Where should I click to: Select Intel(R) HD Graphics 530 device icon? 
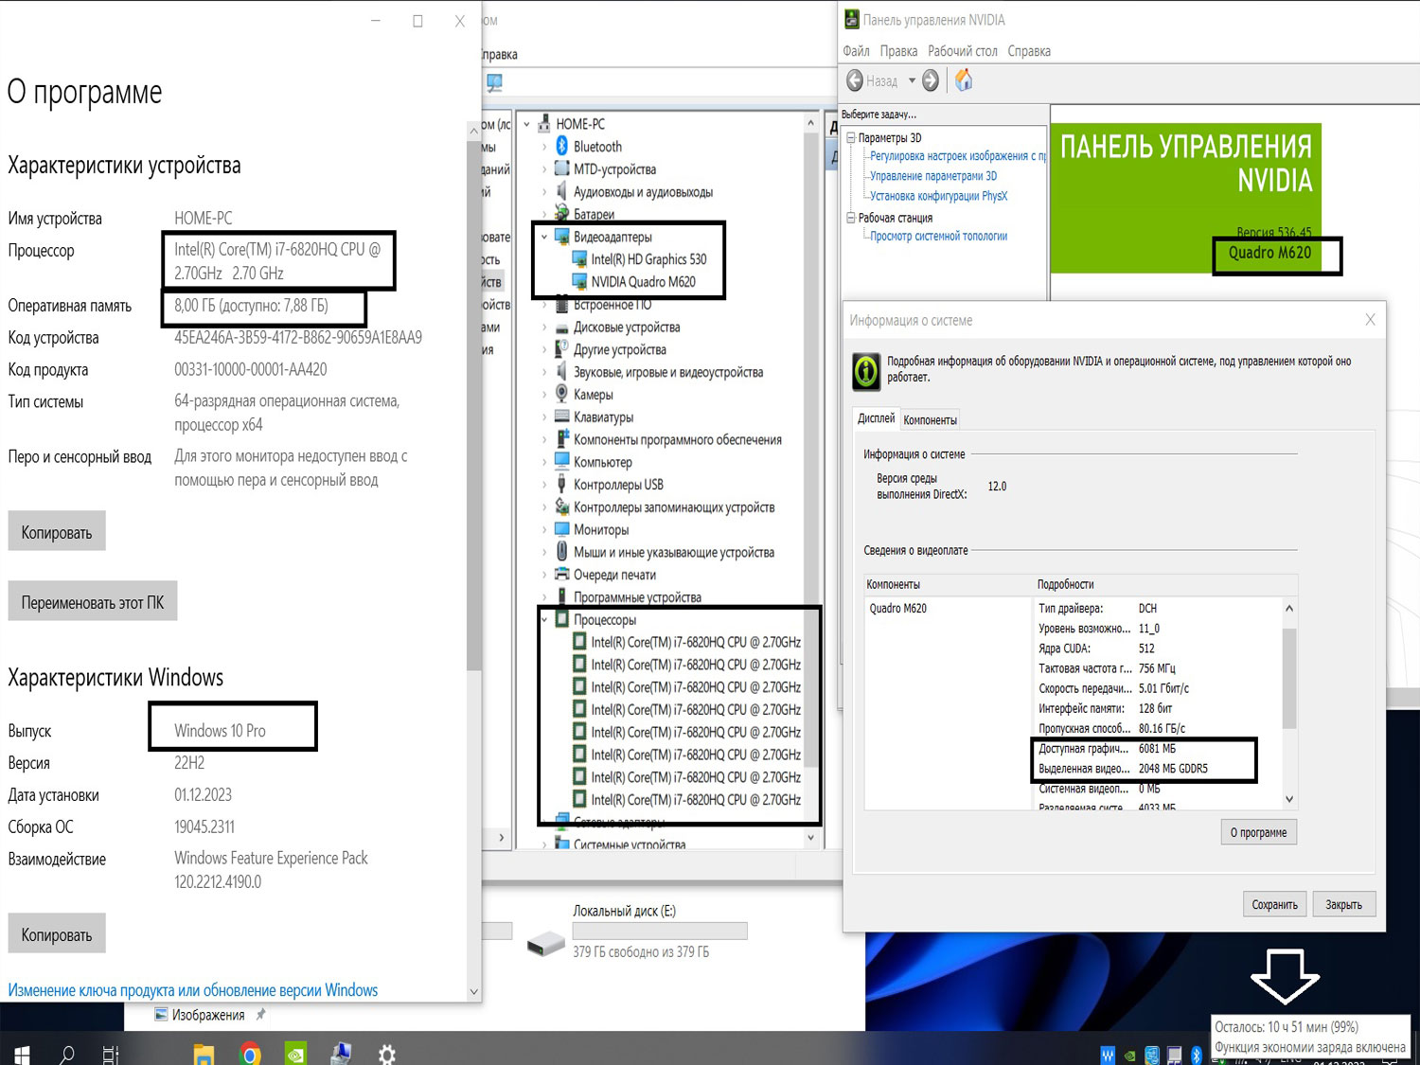tap(579, 259)
